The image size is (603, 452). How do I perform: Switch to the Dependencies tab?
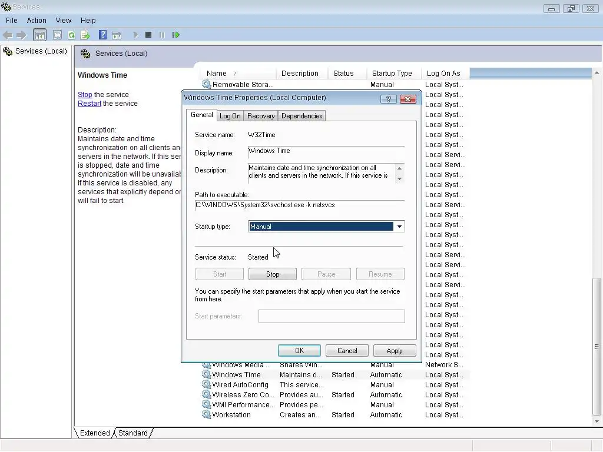(302, 116)
